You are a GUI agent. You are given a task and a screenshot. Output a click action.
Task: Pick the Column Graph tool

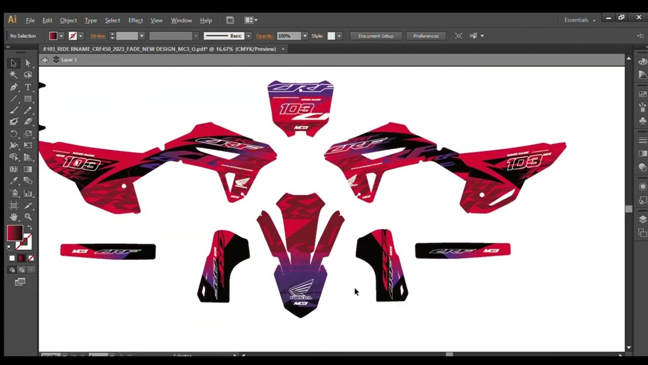click(28, 193)
